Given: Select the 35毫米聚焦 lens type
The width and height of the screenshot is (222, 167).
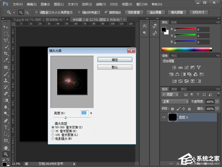Looking at the screenshot, I should 53,131.
